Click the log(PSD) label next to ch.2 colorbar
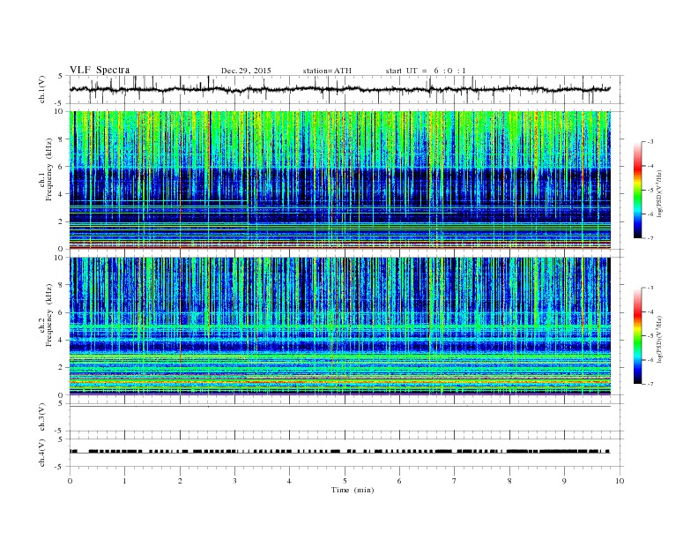Screen dimensions: 698x540 point(660,339)
